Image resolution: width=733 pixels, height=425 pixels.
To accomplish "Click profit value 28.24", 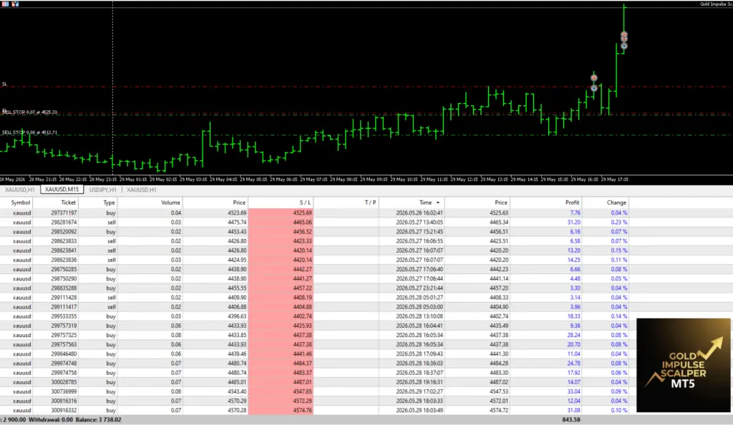I will pos(573,335).
